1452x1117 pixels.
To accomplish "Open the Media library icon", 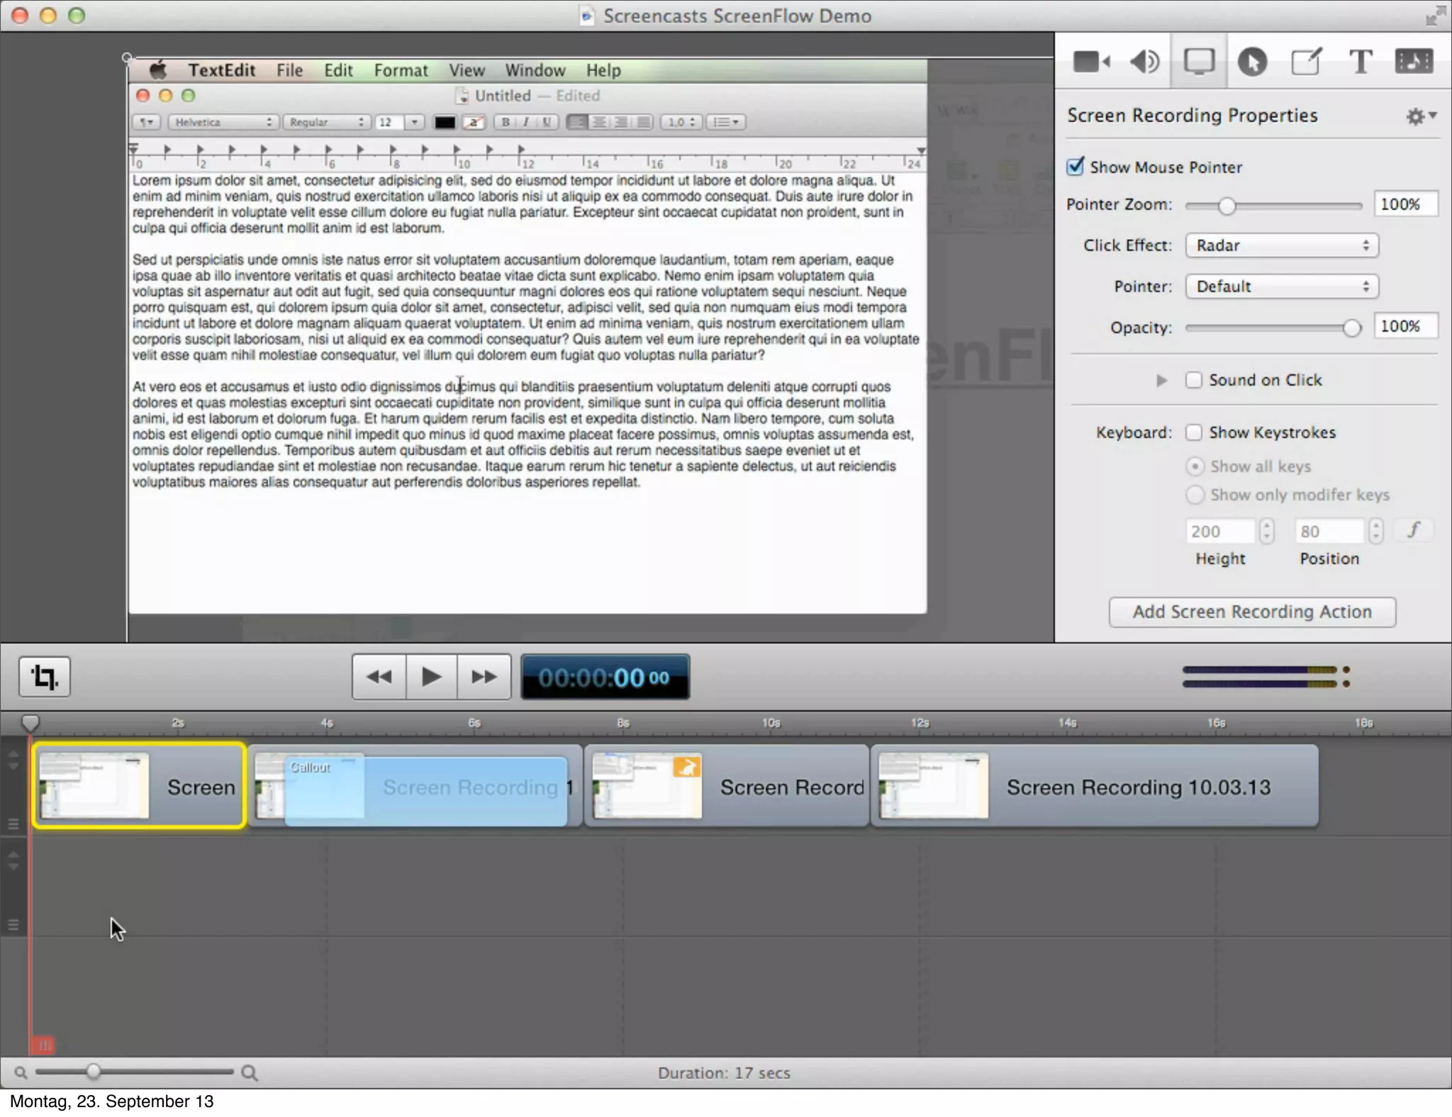I will [x=1414, y=62].
